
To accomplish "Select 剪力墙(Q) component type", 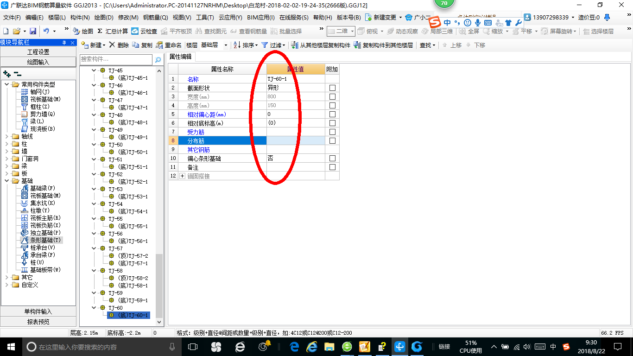I will (38, 114).
